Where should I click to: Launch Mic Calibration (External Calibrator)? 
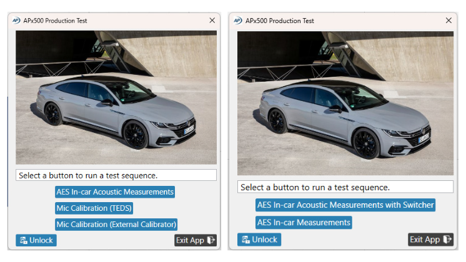click(x=117, y=224)
